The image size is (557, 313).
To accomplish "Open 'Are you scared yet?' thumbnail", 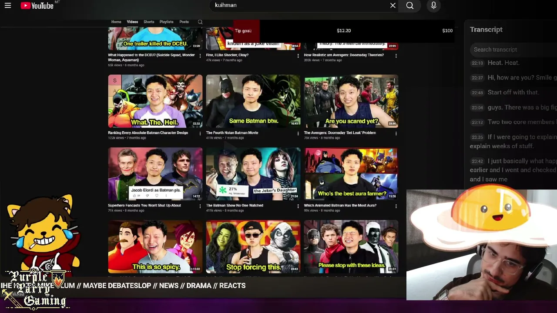I will tap(351, 101).
